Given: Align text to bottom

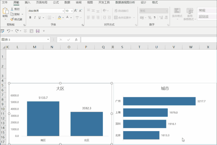Looking at the screenshot, I should tap(98, 11).
